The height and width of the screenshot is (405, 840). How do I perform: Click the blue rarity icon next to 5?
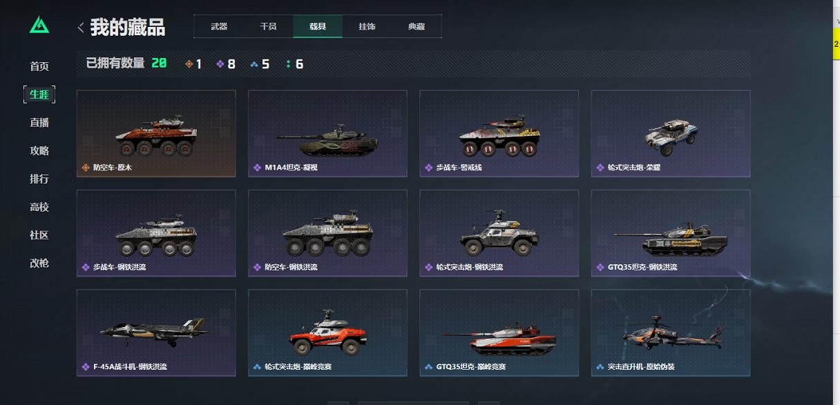(254, 64)
